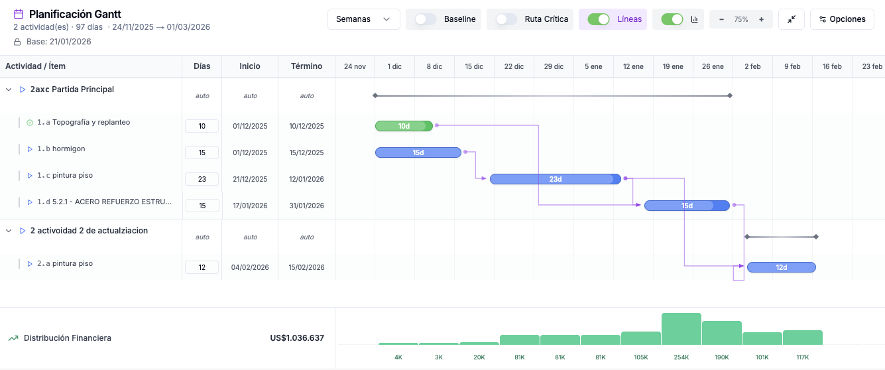885x370 pixels.
Task: Turn on the Ruta Crítica switch
Action: click(x=506, y=19)
